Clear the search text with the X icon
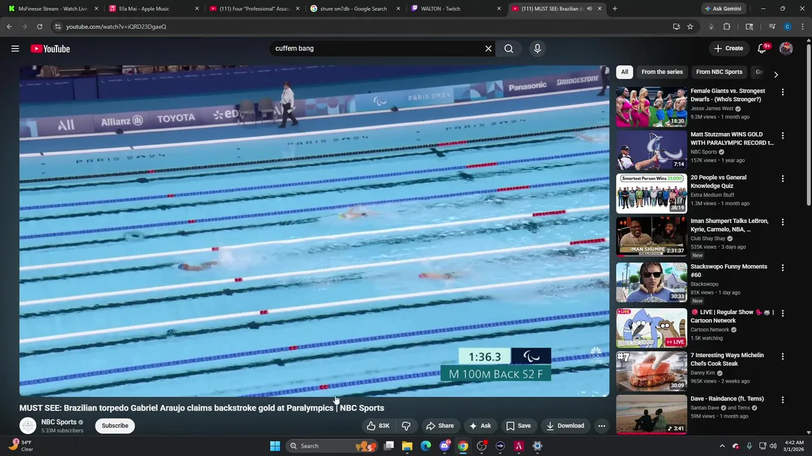This screenshot has height=456, width=812. point(488,48)
